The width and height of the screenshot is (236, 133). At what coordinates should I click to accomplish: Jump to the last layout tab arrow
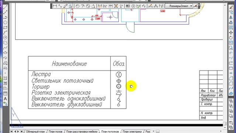(x=21, y=132)
